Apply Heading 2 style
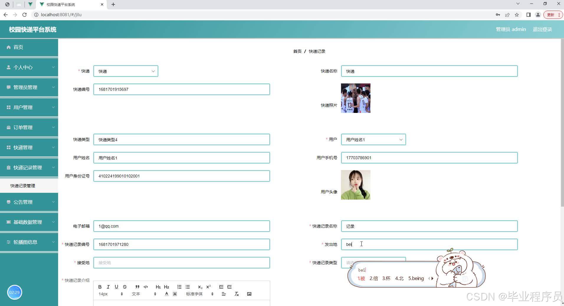Screen dimensions: 564x306 point(166,287)
